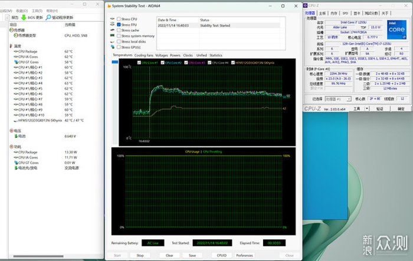Switch to the Cooling Fans tab
The height and width of the screenshot is (261, 413).
click(143, 55)
